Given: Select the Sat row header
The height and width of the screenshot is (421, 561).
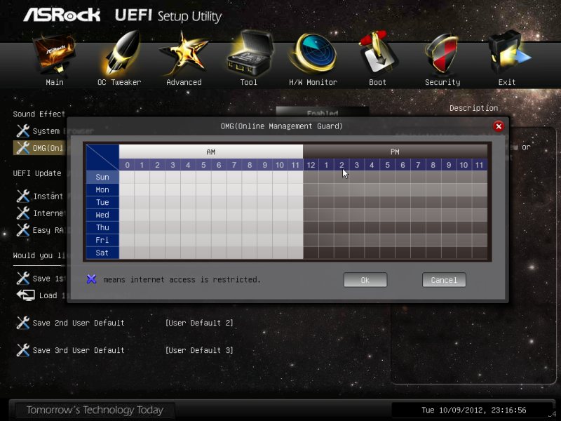Looking at the screenshot, I should coord(102,253).
